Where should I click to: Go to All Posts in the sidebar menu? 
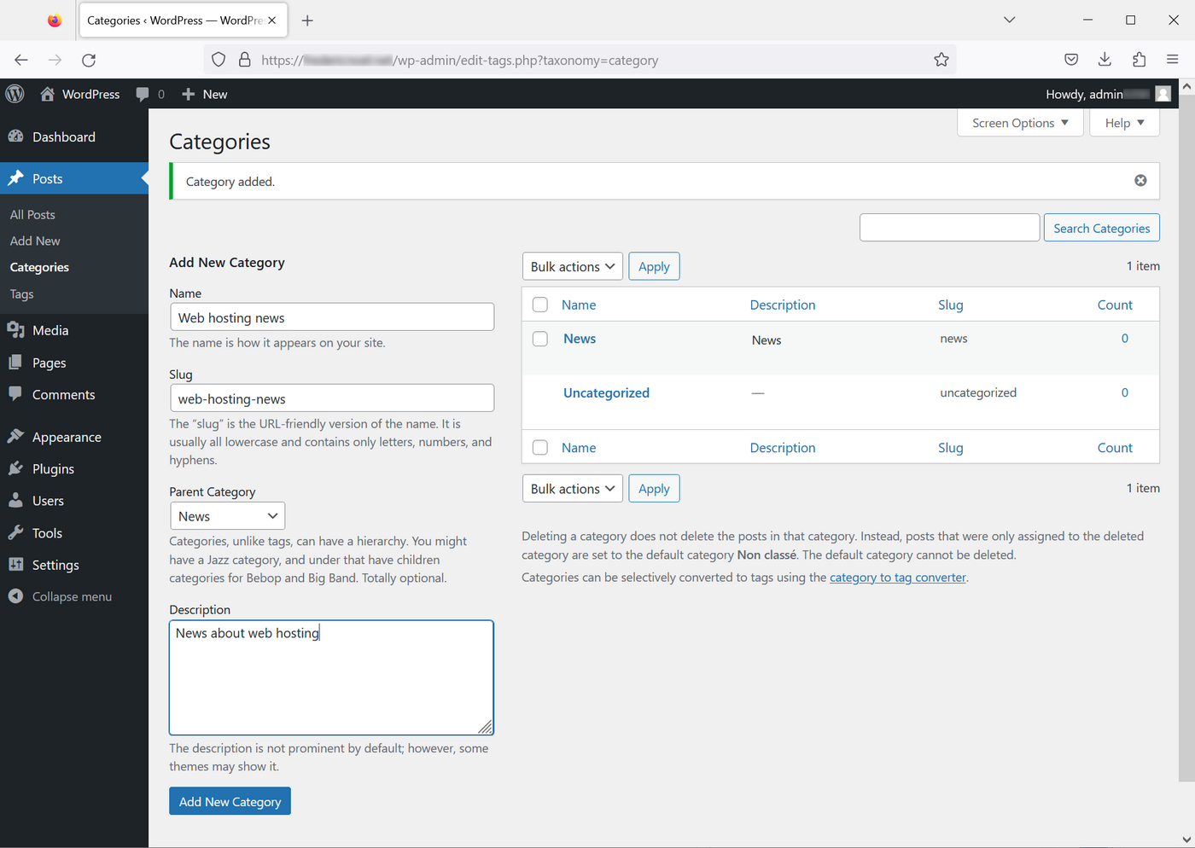pos(32,214)
